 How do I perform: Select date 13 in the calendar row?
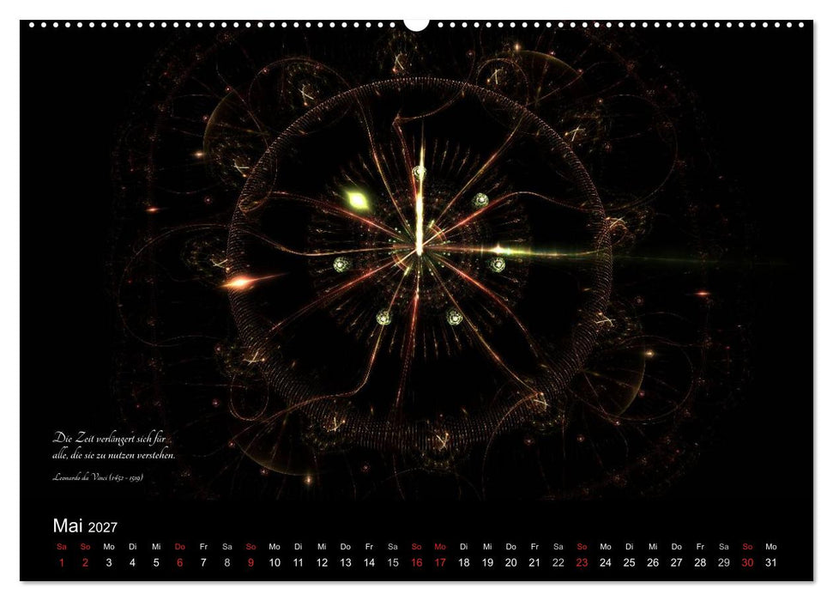(346, 562)
